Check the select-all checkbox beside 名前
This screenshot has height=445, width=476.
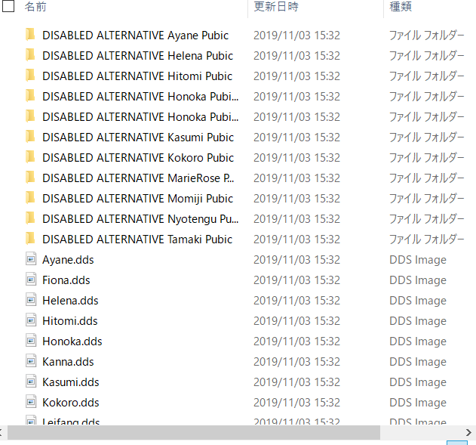click(x=8, y=6)
